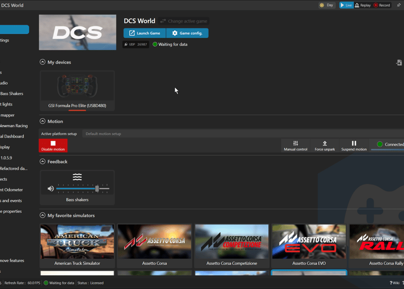Screen dimensions: 404x289
Task: Select American Truck Simulator game
Action: click(x=77, y=246)
